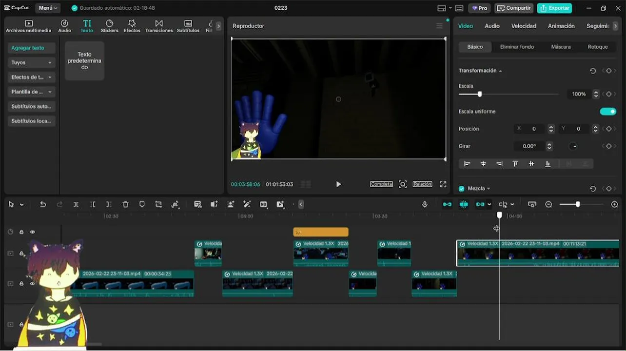Align clip horizontally centered
Screen dimensions: 626x351
click(483, 164)
